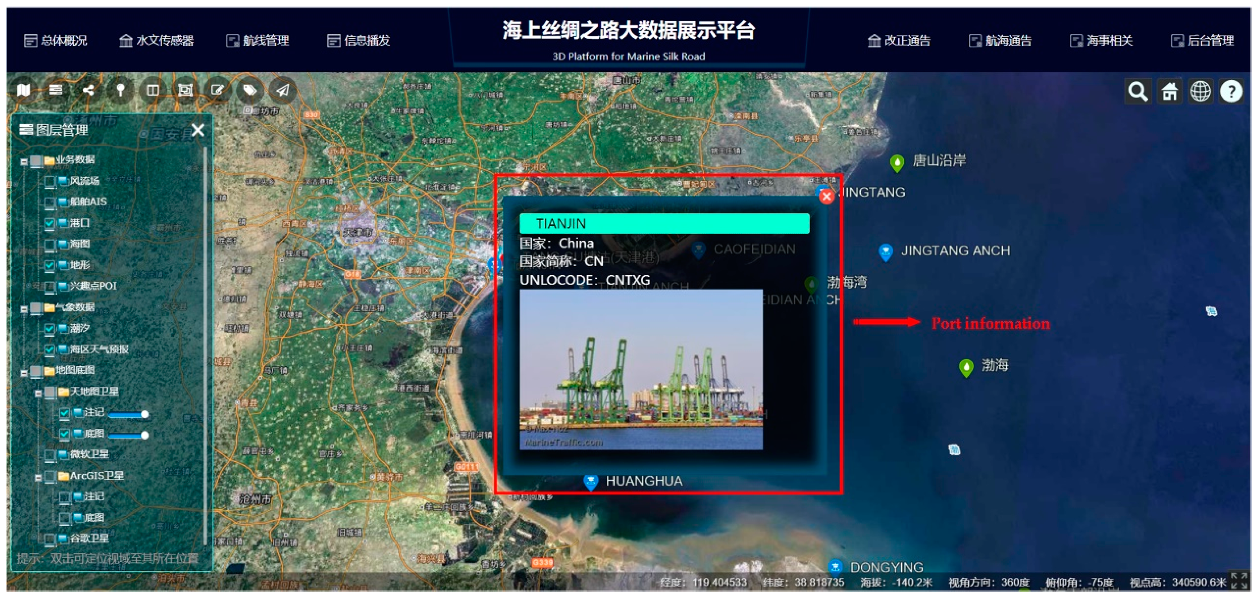Uncheck the 潮汐 layer checkbox

pos(50,329)
